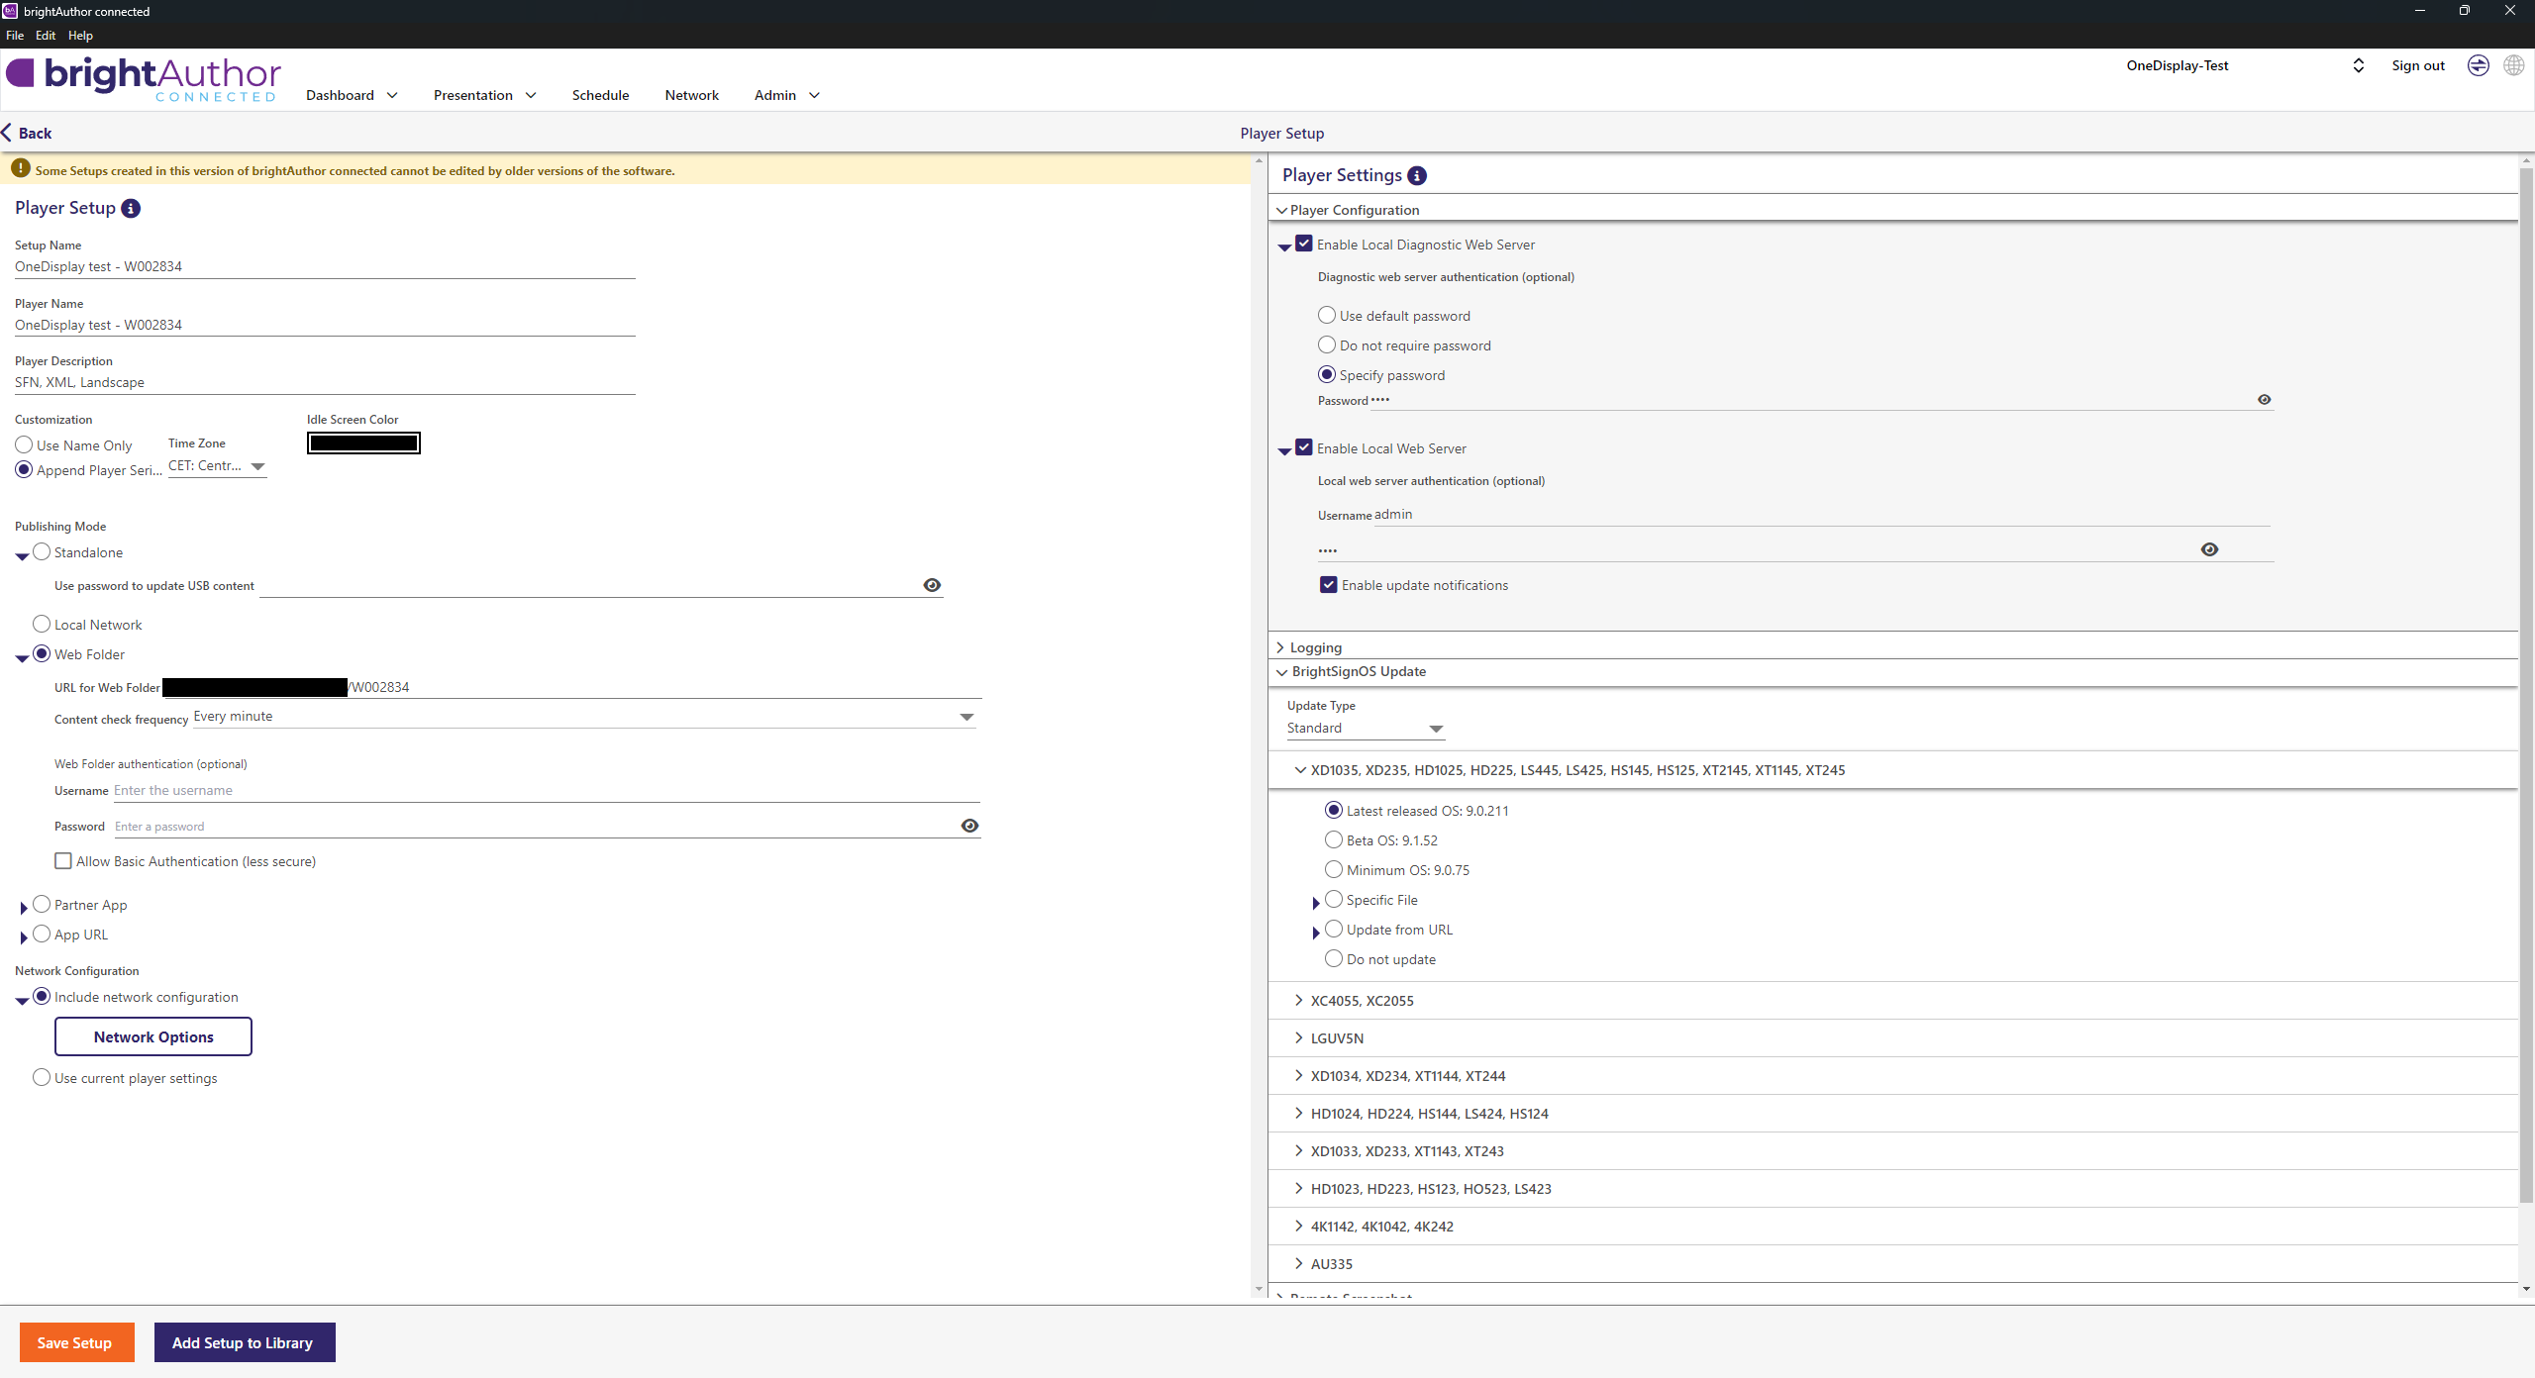Viewport: 2535px width, 1378px height.
Task: Click the Player Settings info icon
Action: click(1417, 175)
